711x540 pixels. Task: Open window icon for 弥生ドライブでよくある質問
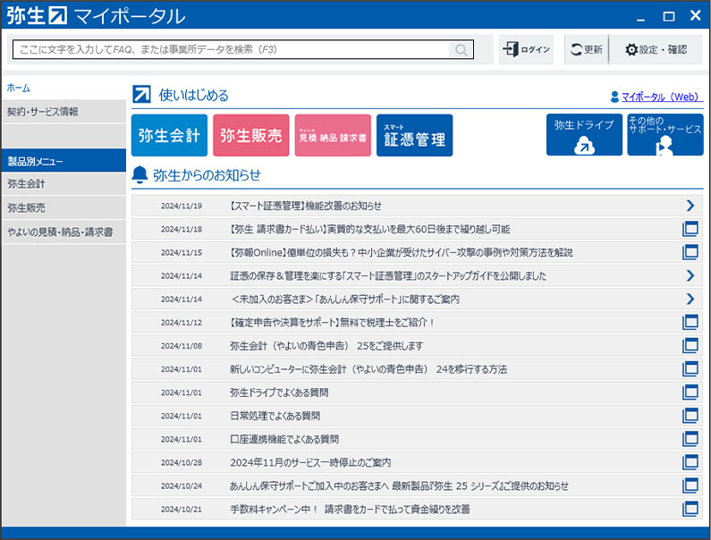point(690,392)
